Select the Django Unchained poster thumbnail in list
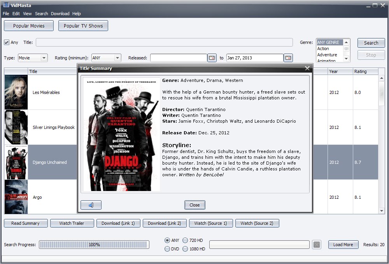The height and width of the screenshot is (264, 389). coord(16,162)
